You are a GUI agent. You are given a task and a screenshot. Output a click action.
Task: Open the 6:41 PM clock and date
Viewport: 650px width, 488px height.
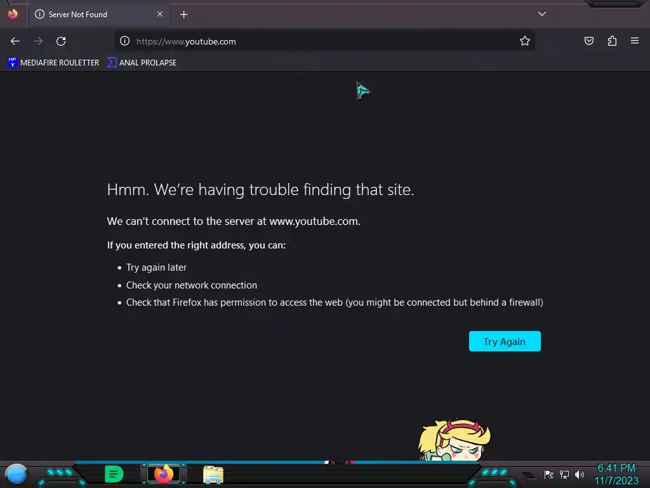616,474
